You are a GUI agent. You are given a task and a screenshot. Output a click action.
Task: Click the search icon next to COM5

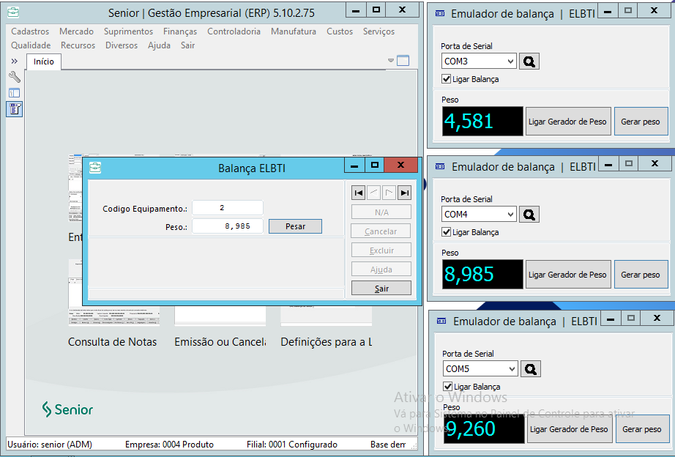click(530, 369)
